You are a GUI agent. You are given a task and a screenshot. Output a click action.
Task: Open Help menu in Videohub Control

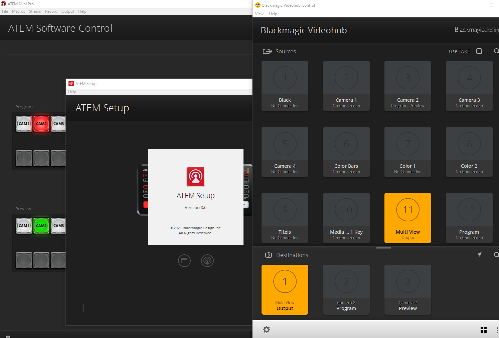click(273, 14)
